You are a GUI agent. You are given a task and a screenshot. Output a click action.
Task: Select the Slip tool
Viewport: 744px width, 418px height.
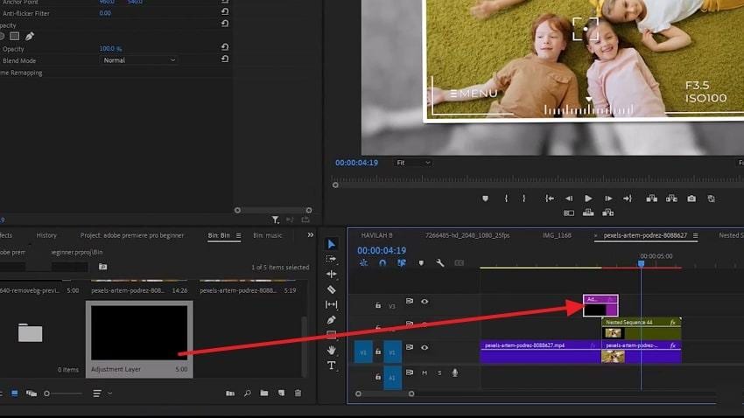[331, 304]
